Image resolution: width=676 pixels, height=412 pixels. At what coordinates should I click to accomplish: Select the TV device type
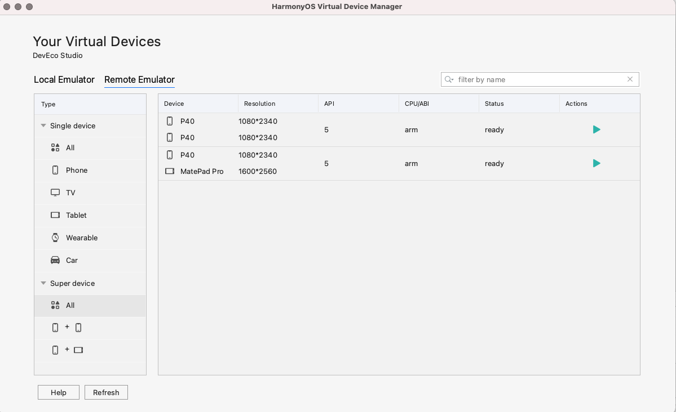(70, 192)
